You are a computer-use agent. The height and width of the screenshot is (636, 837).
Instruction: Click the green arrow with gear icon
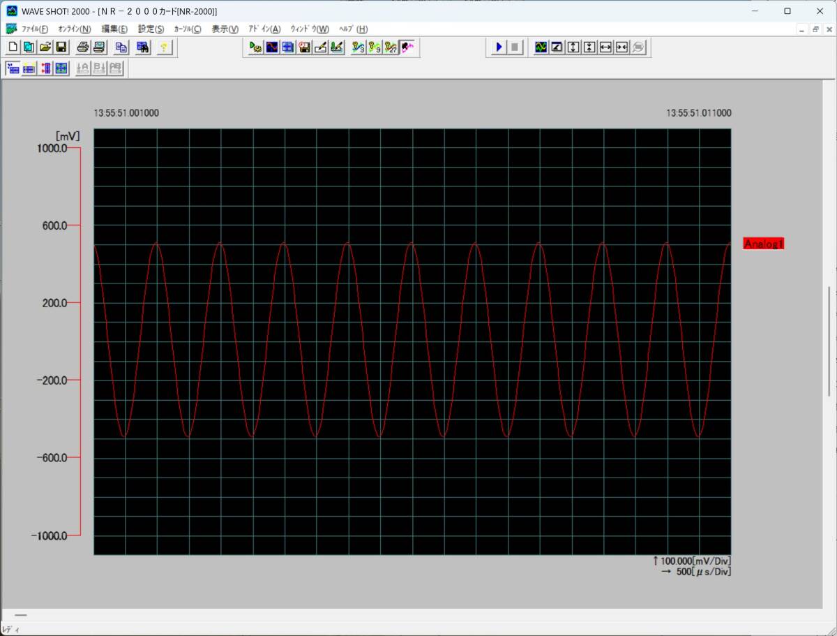pos(256,47)
